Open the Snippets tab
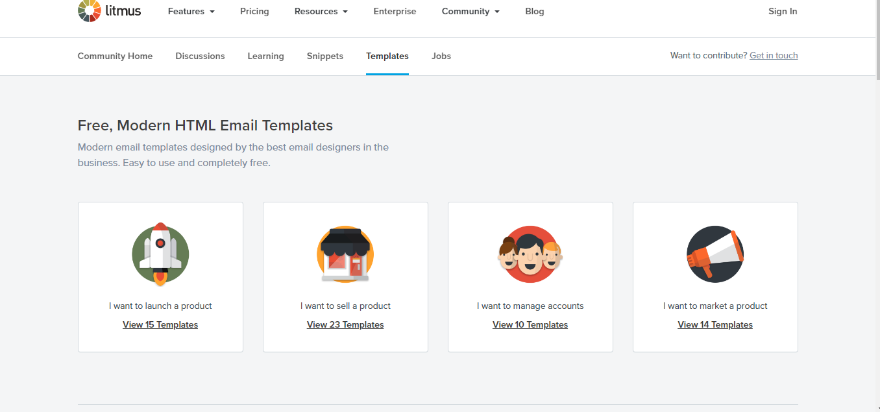This screenshot has height=412, width=880. pos(324,56)
